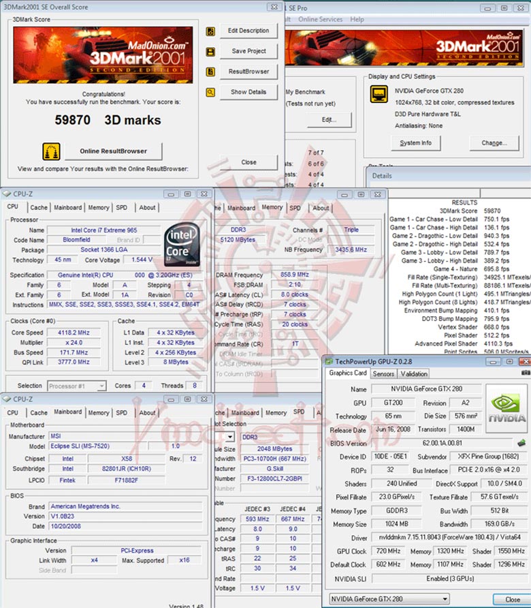Click the Save Project button
Screen dimensions: 531x608
pyautogui.click(x=248, y=51)
